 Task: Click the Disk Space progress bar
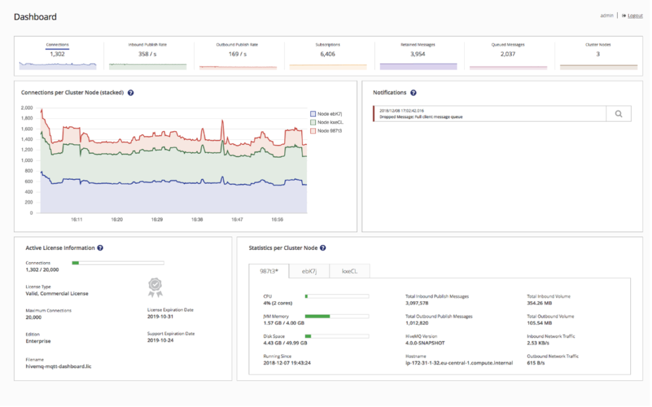click(337, 336)
